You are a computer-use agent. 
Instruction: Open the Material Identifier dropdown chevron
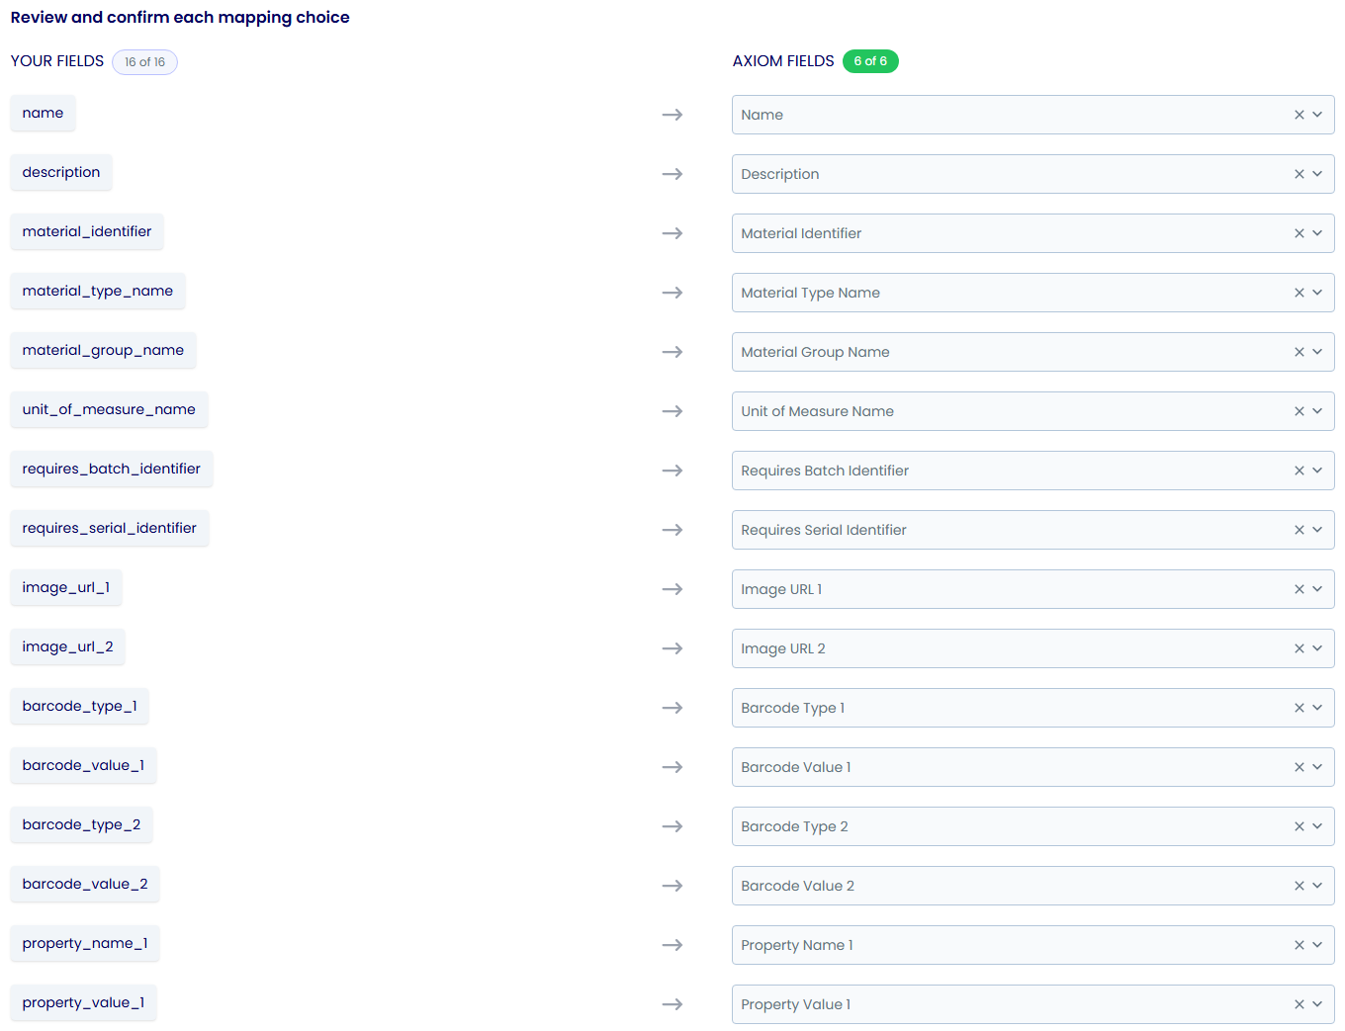1317,233
